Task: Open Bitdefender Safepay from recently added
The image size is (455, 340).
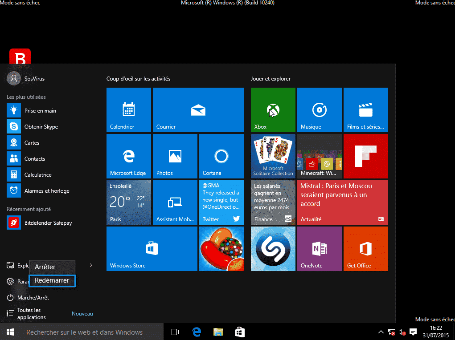Action: click(47, 223)
